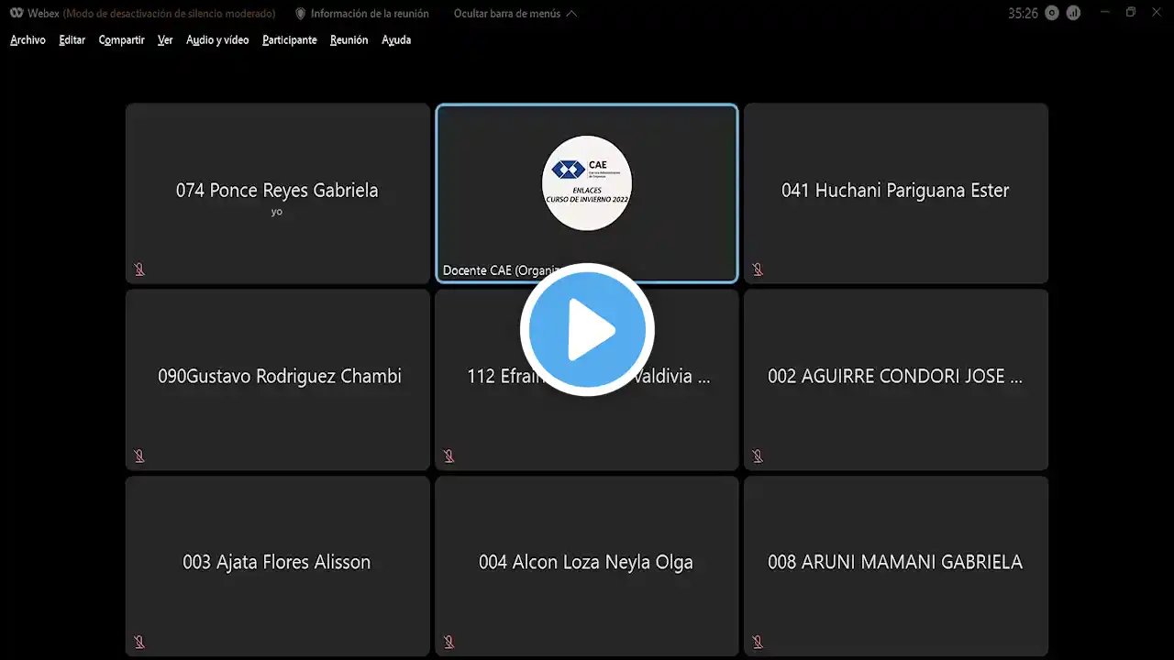Click muted mic icon for 090Gustavo Rodriguez
The width and height of the screenshot is (1174, 660).
coord(139,456)
